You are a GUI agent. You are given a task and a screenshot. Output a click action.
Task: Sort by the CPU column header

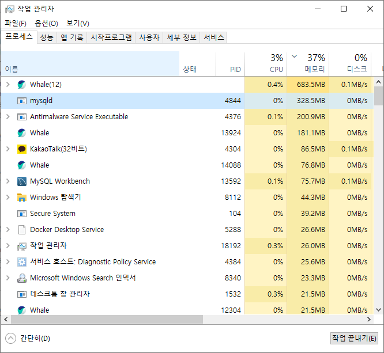click(266, 63)
